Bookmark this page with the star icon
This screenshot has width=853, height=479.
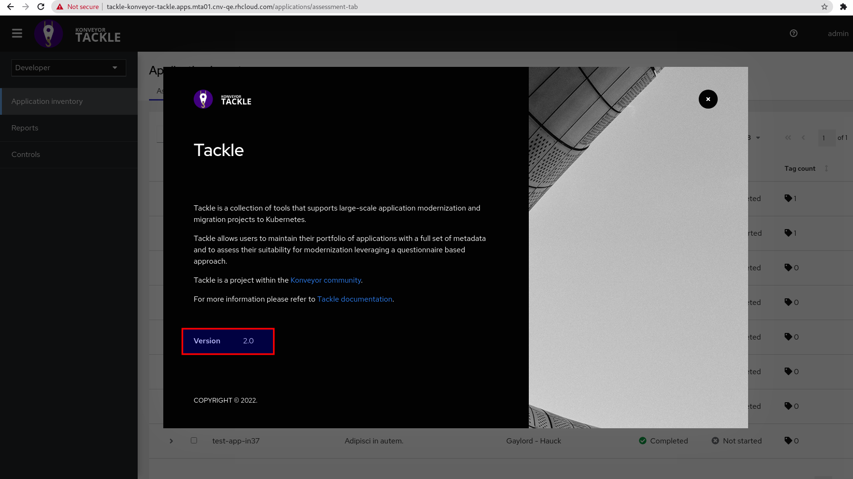pyautogui.click(x=825, y=7)
